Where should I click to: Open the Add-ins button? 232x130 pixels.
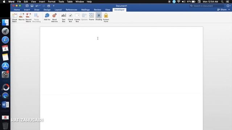click(x=47, y=17)
